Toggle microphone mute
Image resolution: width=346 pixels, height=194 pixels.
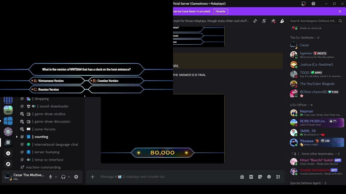[51, 177]
